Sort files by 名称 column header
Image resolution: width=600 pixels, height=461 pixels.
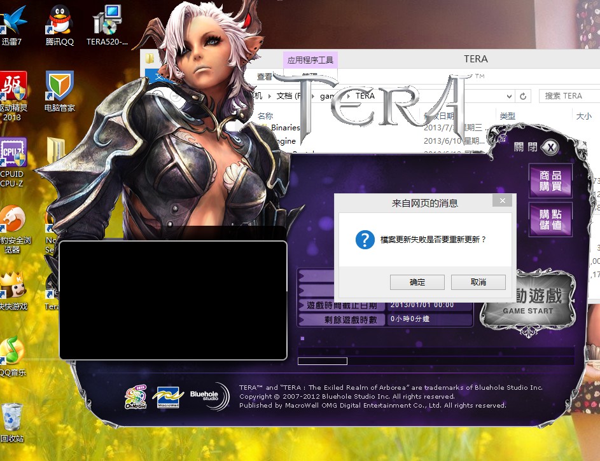265,116
